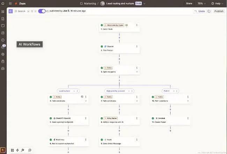Click the orange Zaps lightning logo
This screenshot has width=227, height=154.
pos(16,3)
